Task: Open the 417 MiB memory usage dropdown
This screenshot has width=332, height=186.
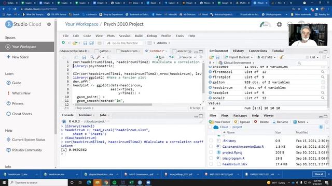Action: pyautogui.click(x=266, y=57)
